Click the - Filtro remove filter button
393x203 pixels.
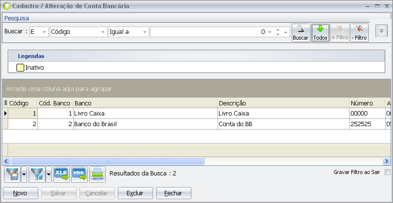click(x=359, y=33)
